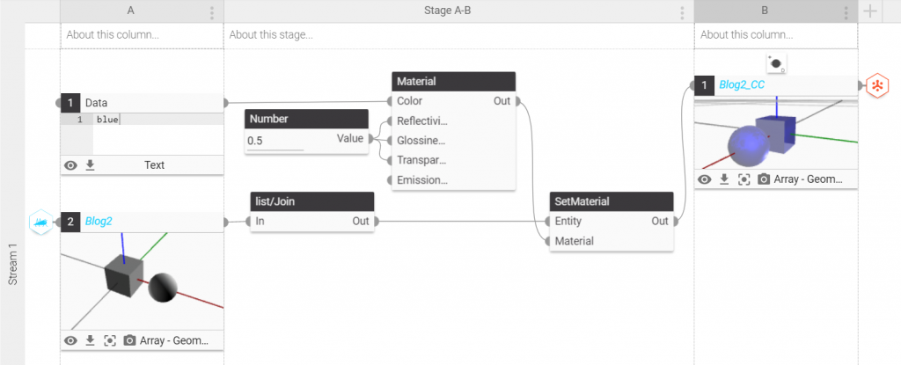Zoom to fit the Blog2_CC geometry
The image size is (901, 365).
click(x=744, y=179)
